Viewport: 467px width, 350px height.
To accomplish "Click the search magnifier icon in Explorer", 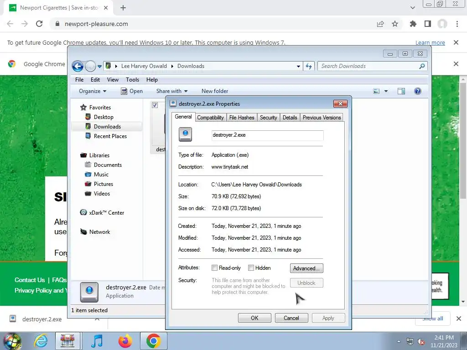I will pyautogui.click(x=422, y=66).
